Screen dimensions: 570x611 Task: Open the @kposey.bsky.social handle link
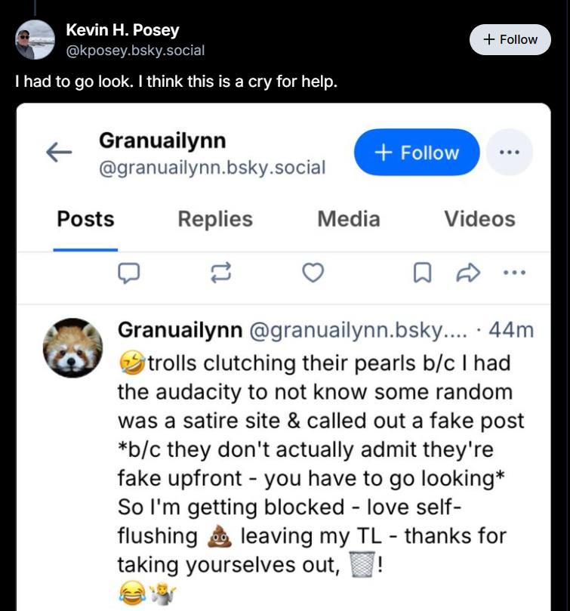(x=135, y=51)
